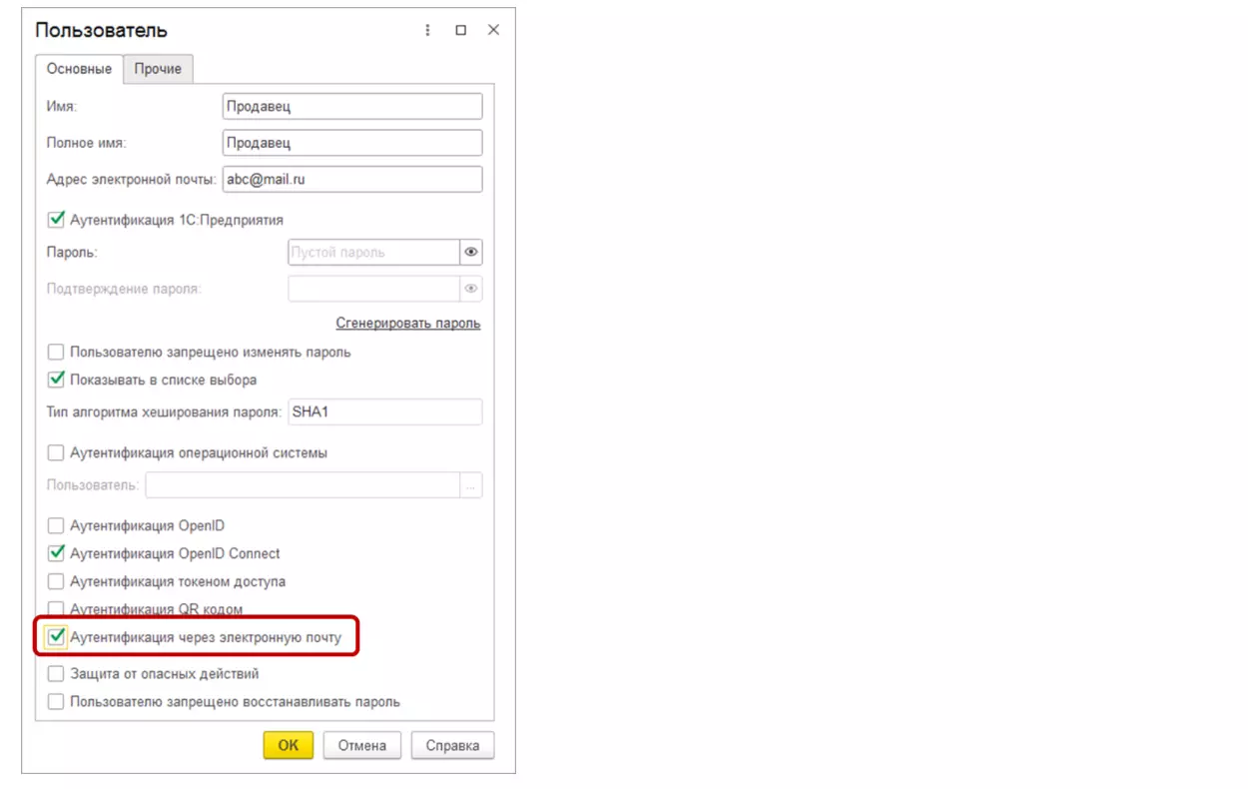This screenshot has height=789, width=1248.
Task: Enable Аутентификация QR кодом checkbox
Action: [56, 609]
